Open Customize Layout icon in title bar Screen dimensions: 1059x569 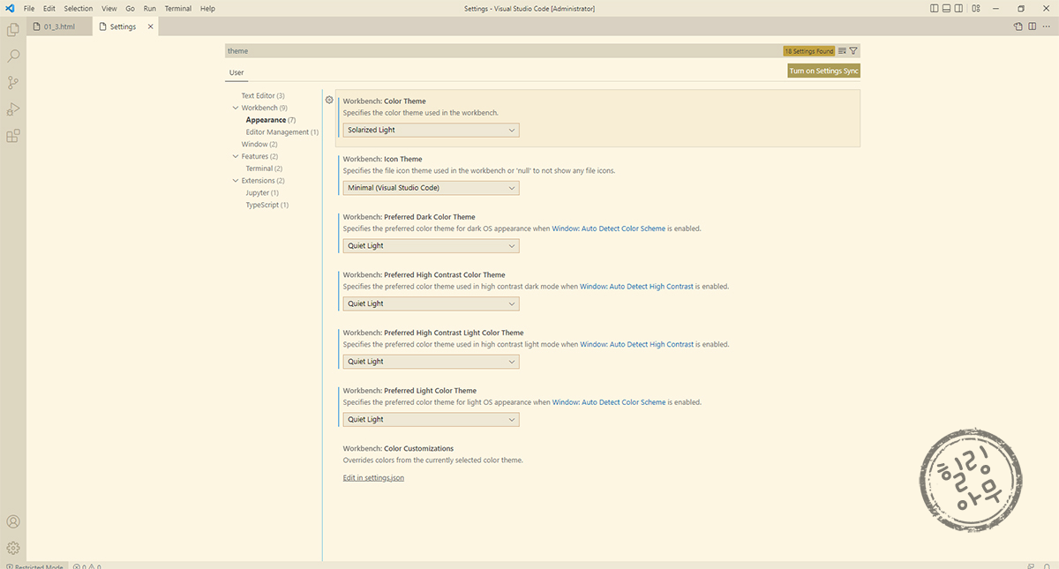coord(976,8)
